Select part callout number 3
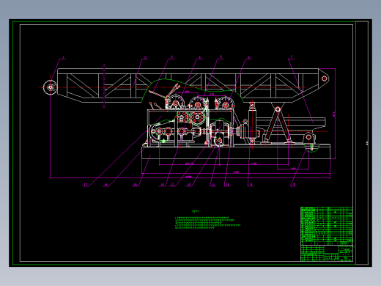The image size is (381, 286). [x=171, y=57]
